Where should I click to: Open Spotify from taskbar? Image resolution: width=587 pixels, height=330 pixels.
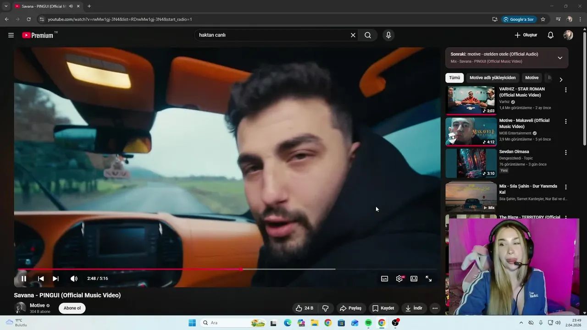pos(368,323)
